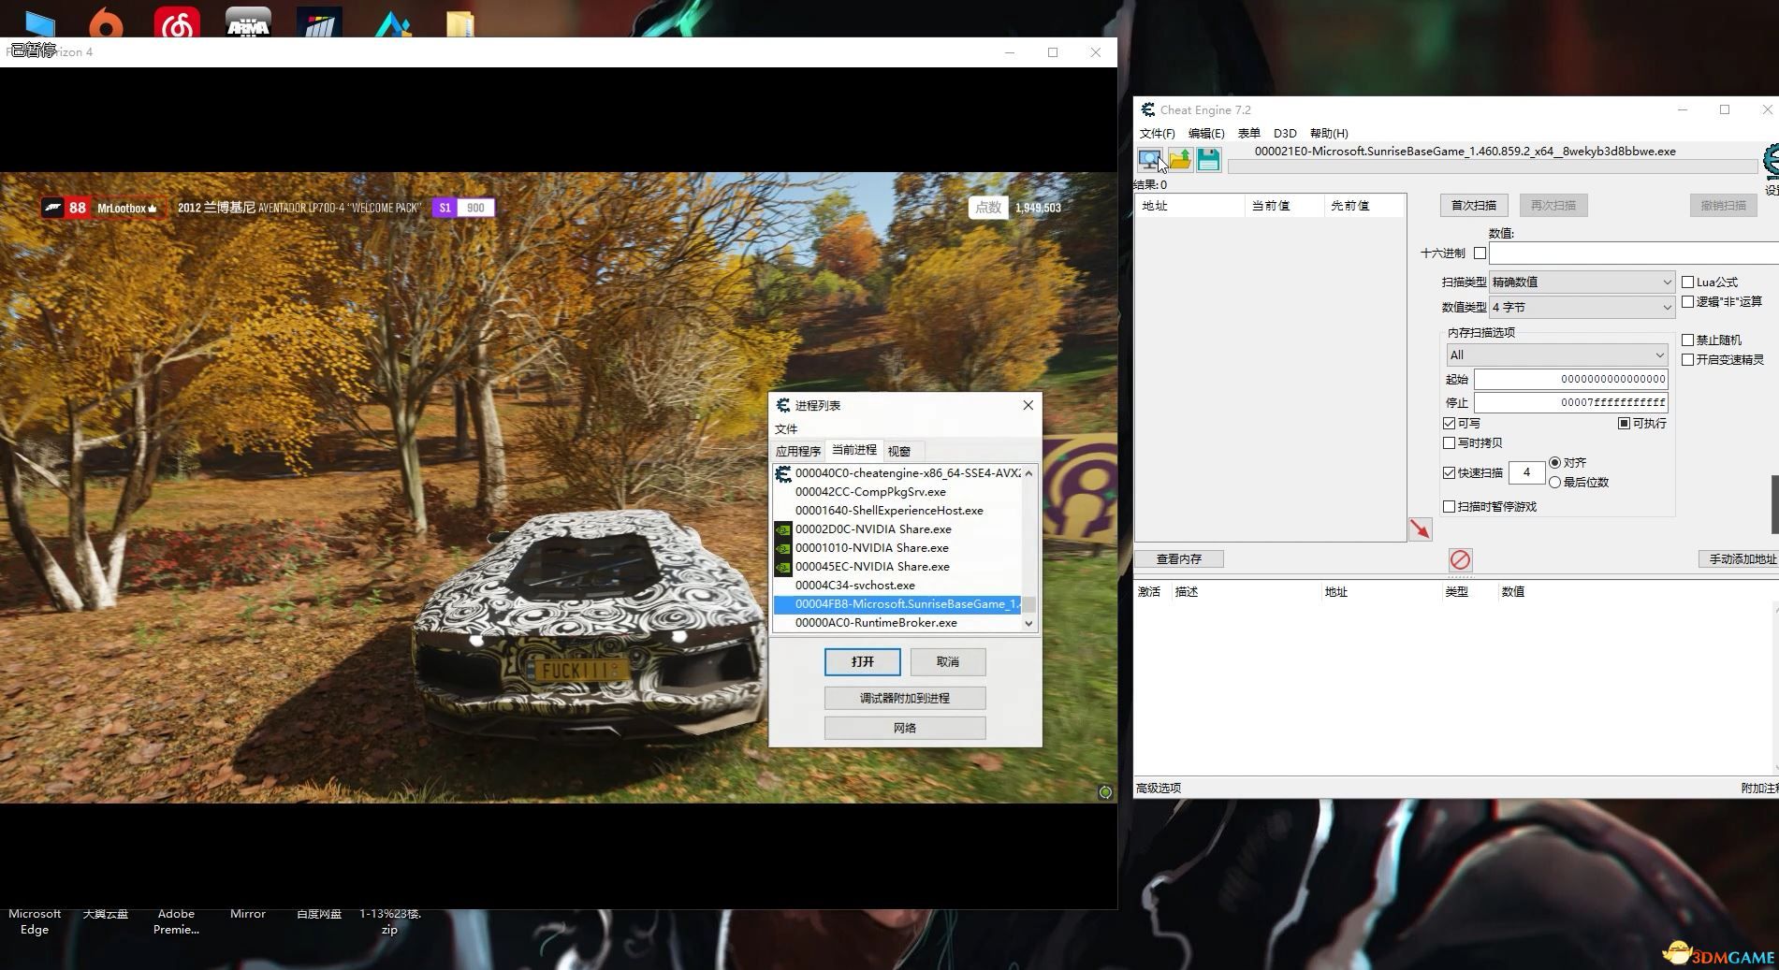Viewport: 1779px width, 970px height.
Task: Open the scan type (精确数值) dropdown
Action: click(x=1582, y=282)
